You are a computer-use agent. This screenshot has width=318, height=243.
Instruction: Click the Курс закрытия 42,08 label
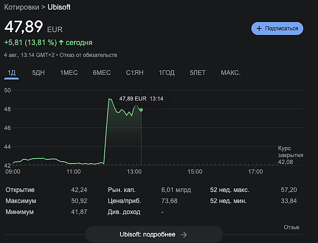coord(290,155)
